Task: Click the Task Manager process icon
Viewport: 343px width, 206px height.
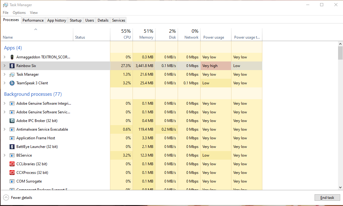Action: click(12, 74)
